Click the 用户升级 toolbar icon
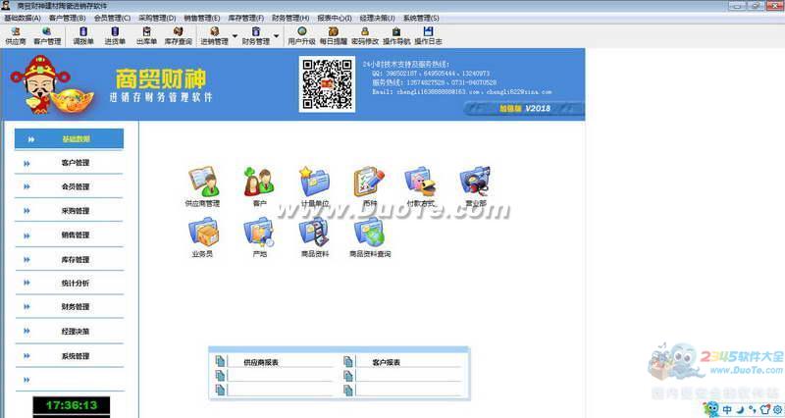Viewport: 785px width, 418px height. 301,36
